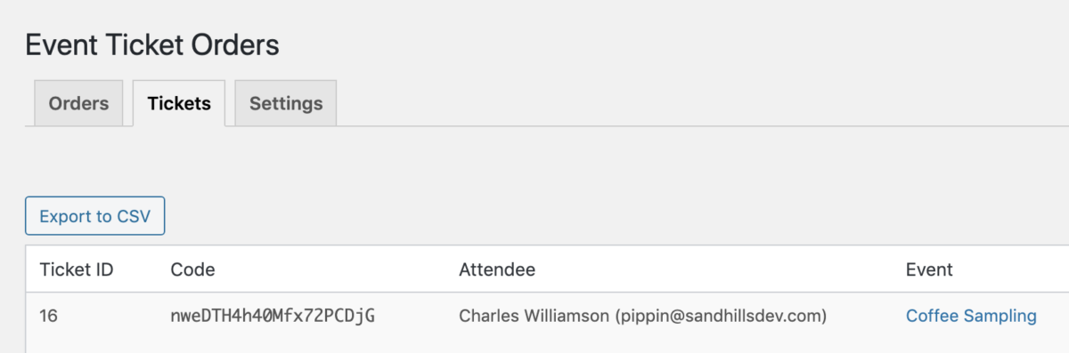Click the Event column header

point(929,269)
